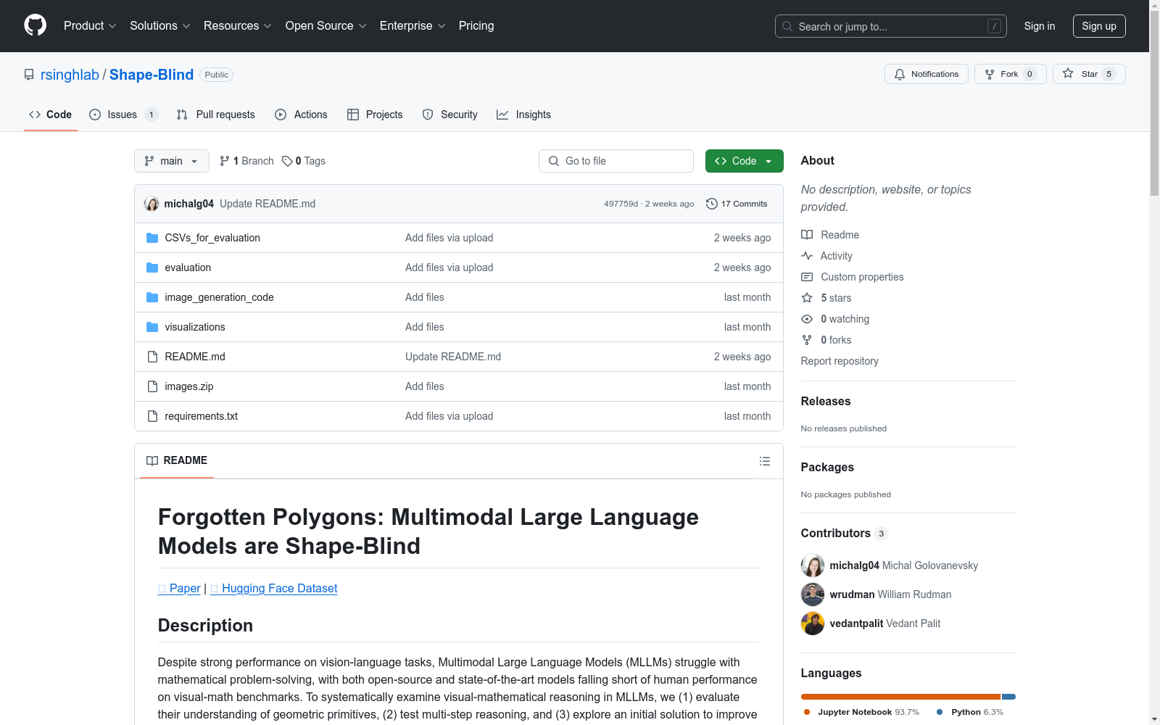Open the rsinghlab owner link
Image resolution: width=1160 pixels, height=725 pixels.
70,75
